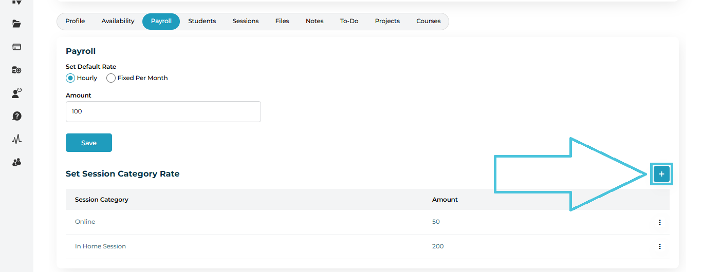
Task: Open the To-Do tab
Action: click(x=349, y=21)
